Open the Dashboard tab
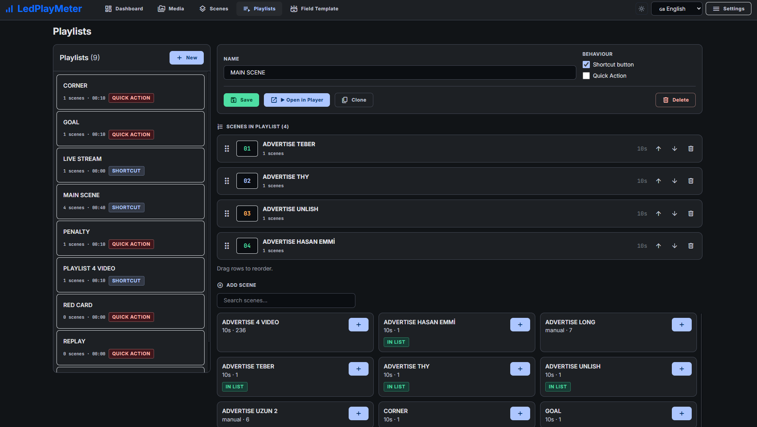The width and height of the screenshot is (757, 427). point(124,9)
